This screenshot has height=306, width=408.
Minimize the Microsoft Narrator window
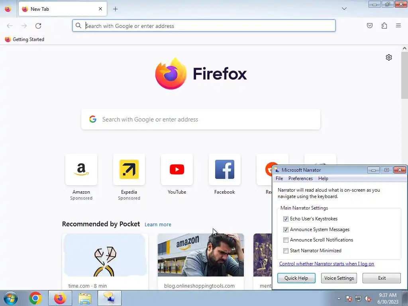point(373,170)
